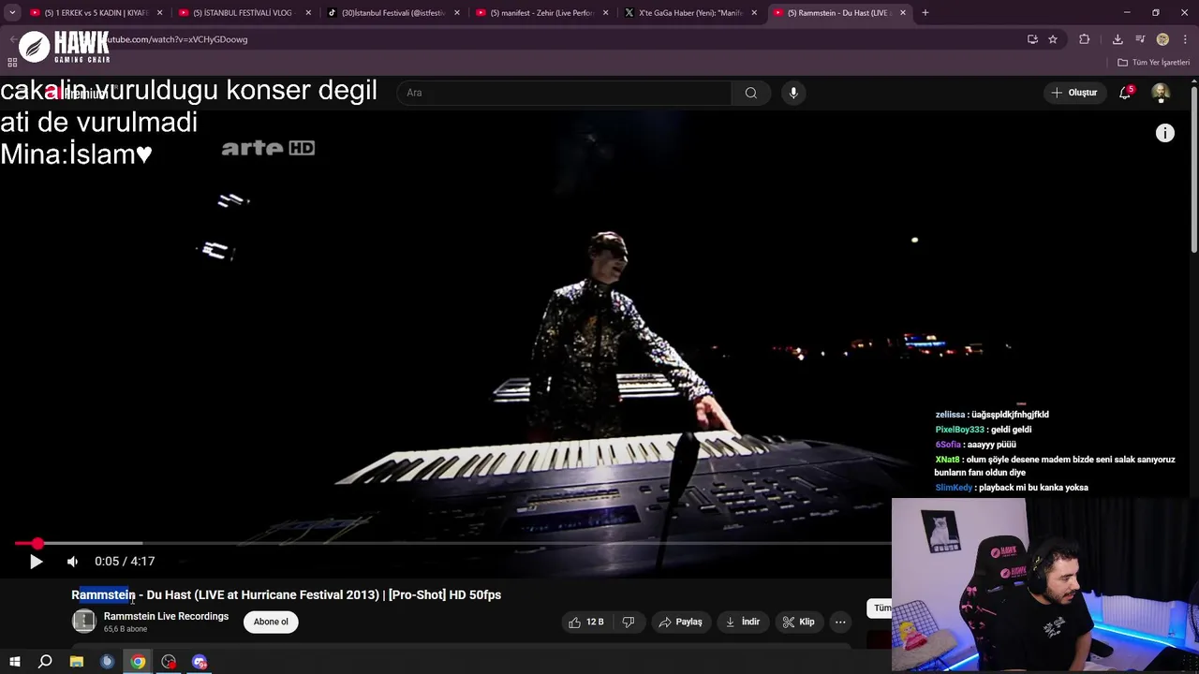
Task: Close the '1 ERKEK vs 5 KADIN' tab
Action: [x=159, y=13]
